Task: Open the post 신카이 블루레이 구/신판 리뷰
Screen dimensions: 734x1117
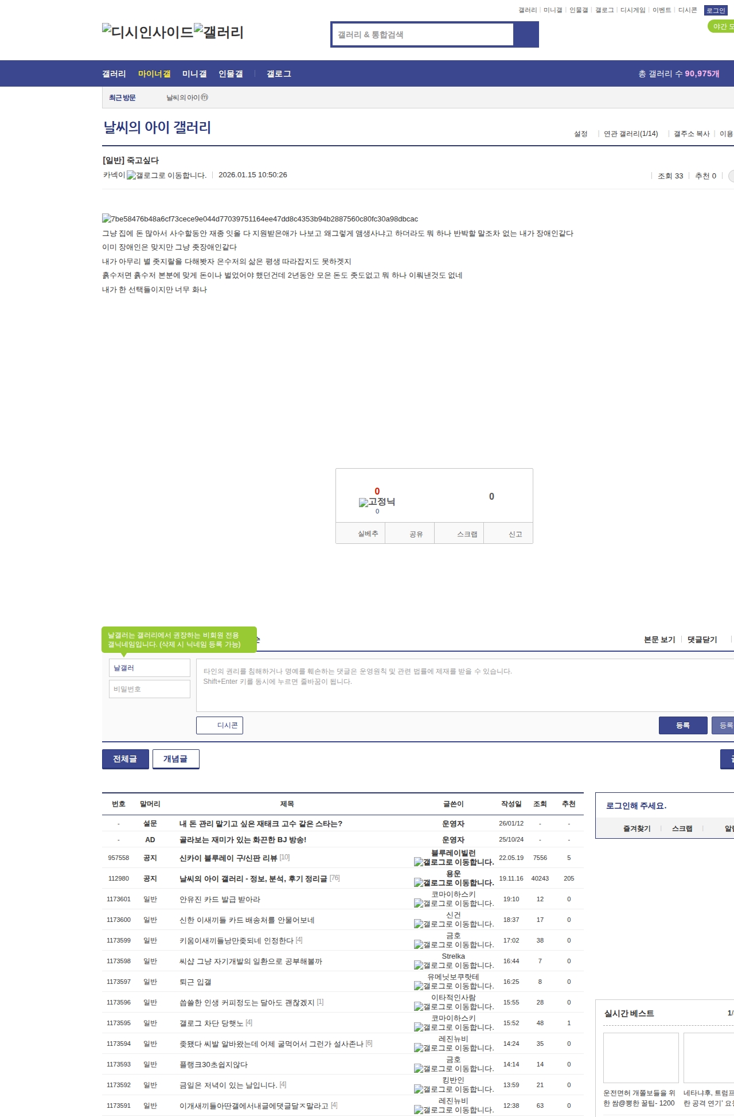Action: coord(228,858)
